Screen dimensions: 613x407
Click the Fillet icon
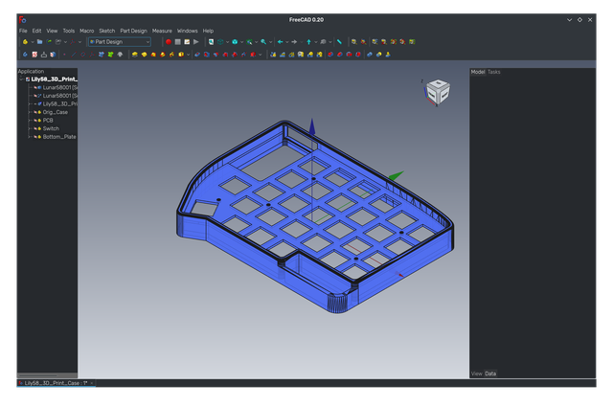pyautogui.click(x=330, y=55)
